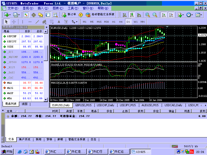Click the market watch vertical scrollbar thumb
Viewport: 207px width, 155px height.
pyautogui.click(x=46, y=52)
